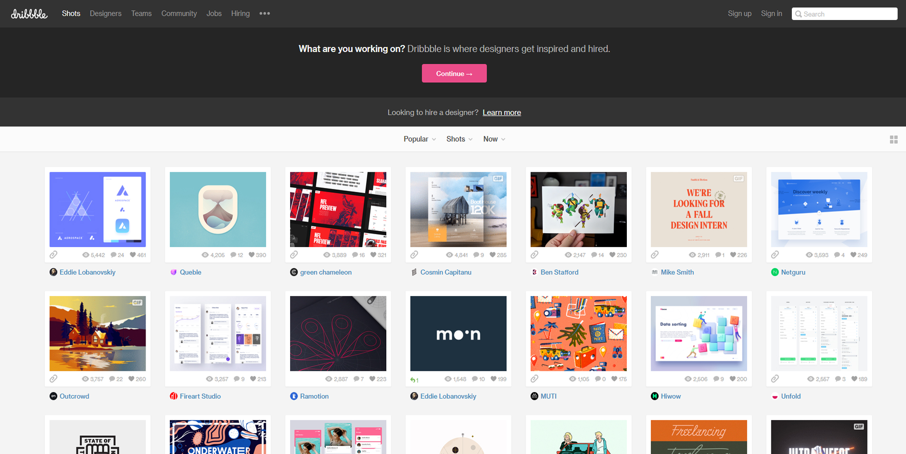Screen dimensions: 906x454
Task: Open the Aerospace logo shot thumbnail
Action: click(97, 209)
